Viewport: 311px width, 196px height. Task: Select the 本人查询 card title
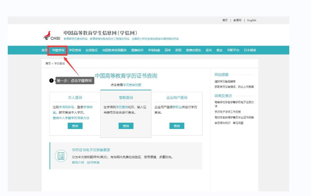(x=75, y=98)
